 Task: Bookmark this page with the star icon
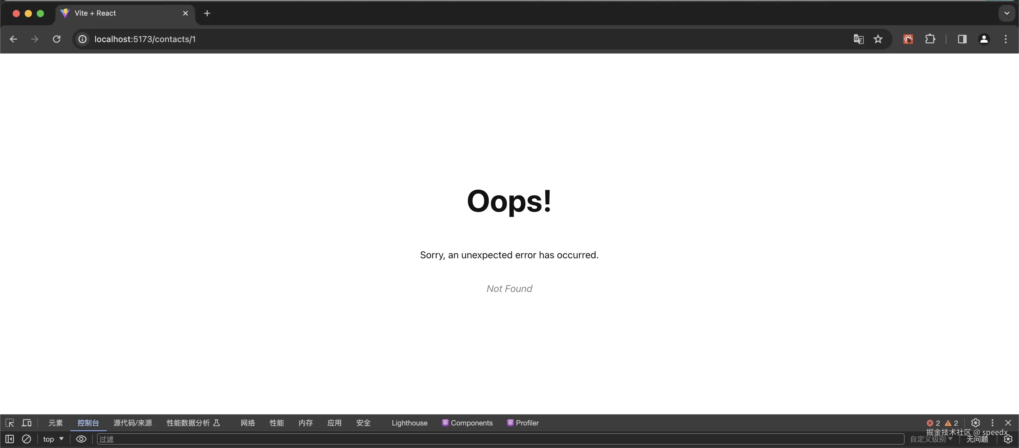click(x=878, y=39)
